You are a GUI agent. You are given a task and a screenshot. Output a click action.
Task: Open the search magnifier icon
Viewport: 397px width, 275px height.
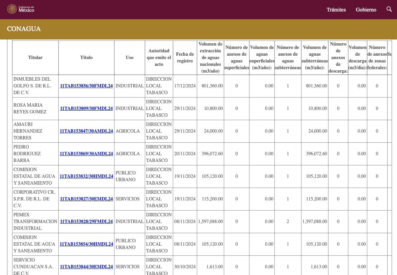[x=389, y=9]
